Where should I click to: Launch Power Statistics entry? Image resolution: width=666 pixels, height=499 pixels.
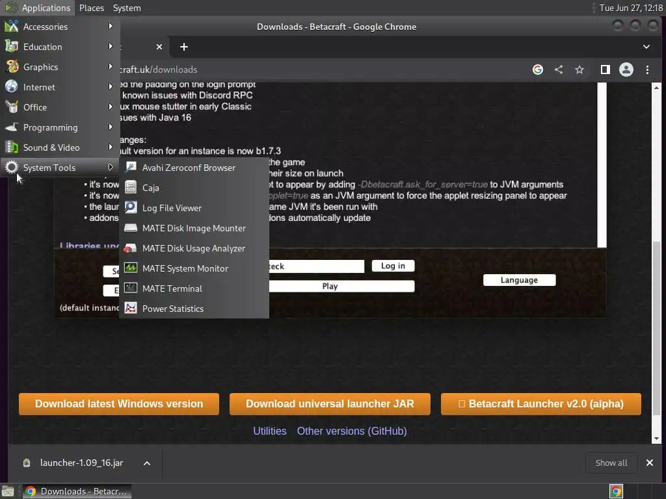tap(194, 309)
